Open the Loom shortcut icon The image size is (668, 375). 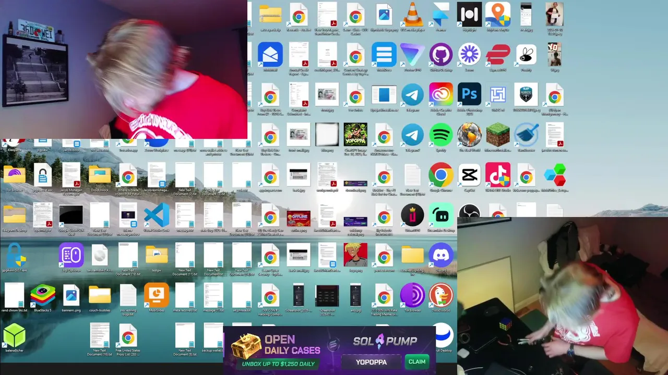469,55
